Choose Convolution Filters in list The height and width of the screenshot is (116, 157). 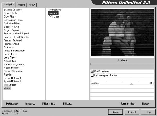tap(13, 20)
